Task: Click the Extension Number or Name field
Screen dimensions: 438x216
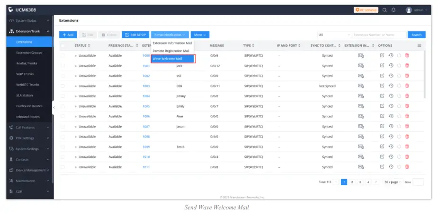Action: 379,35
